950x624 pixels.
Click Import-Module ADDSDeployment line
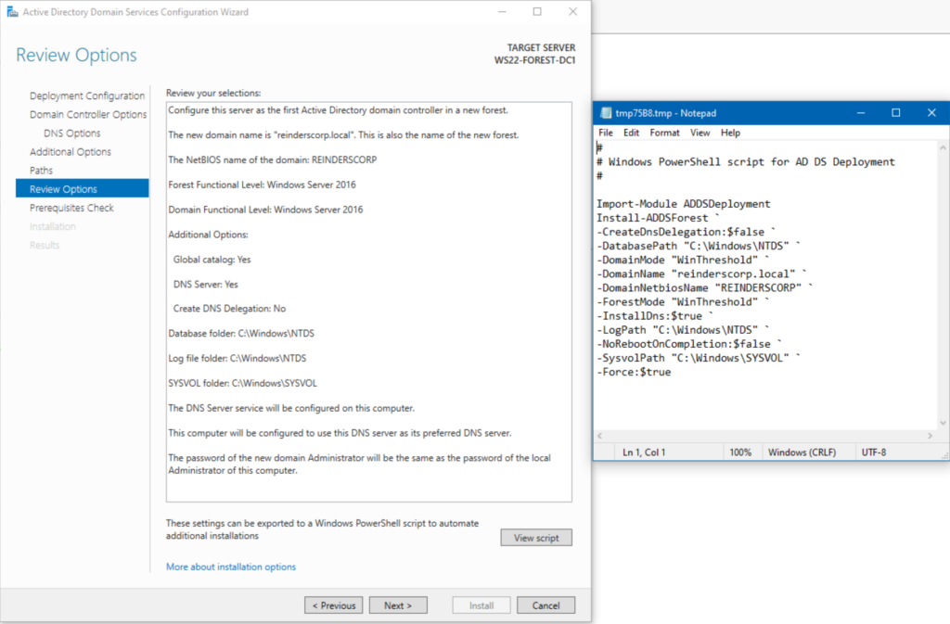pyautogui.click(x=684, y=204)
